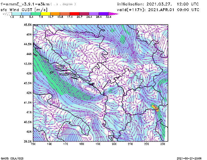Screen dimensions: 207x160
Task: Click the 15E longitude label
Action: 33,144
